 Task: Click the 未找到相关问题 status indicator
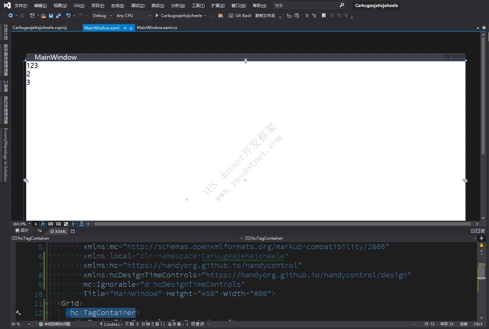tap(54, 324)
